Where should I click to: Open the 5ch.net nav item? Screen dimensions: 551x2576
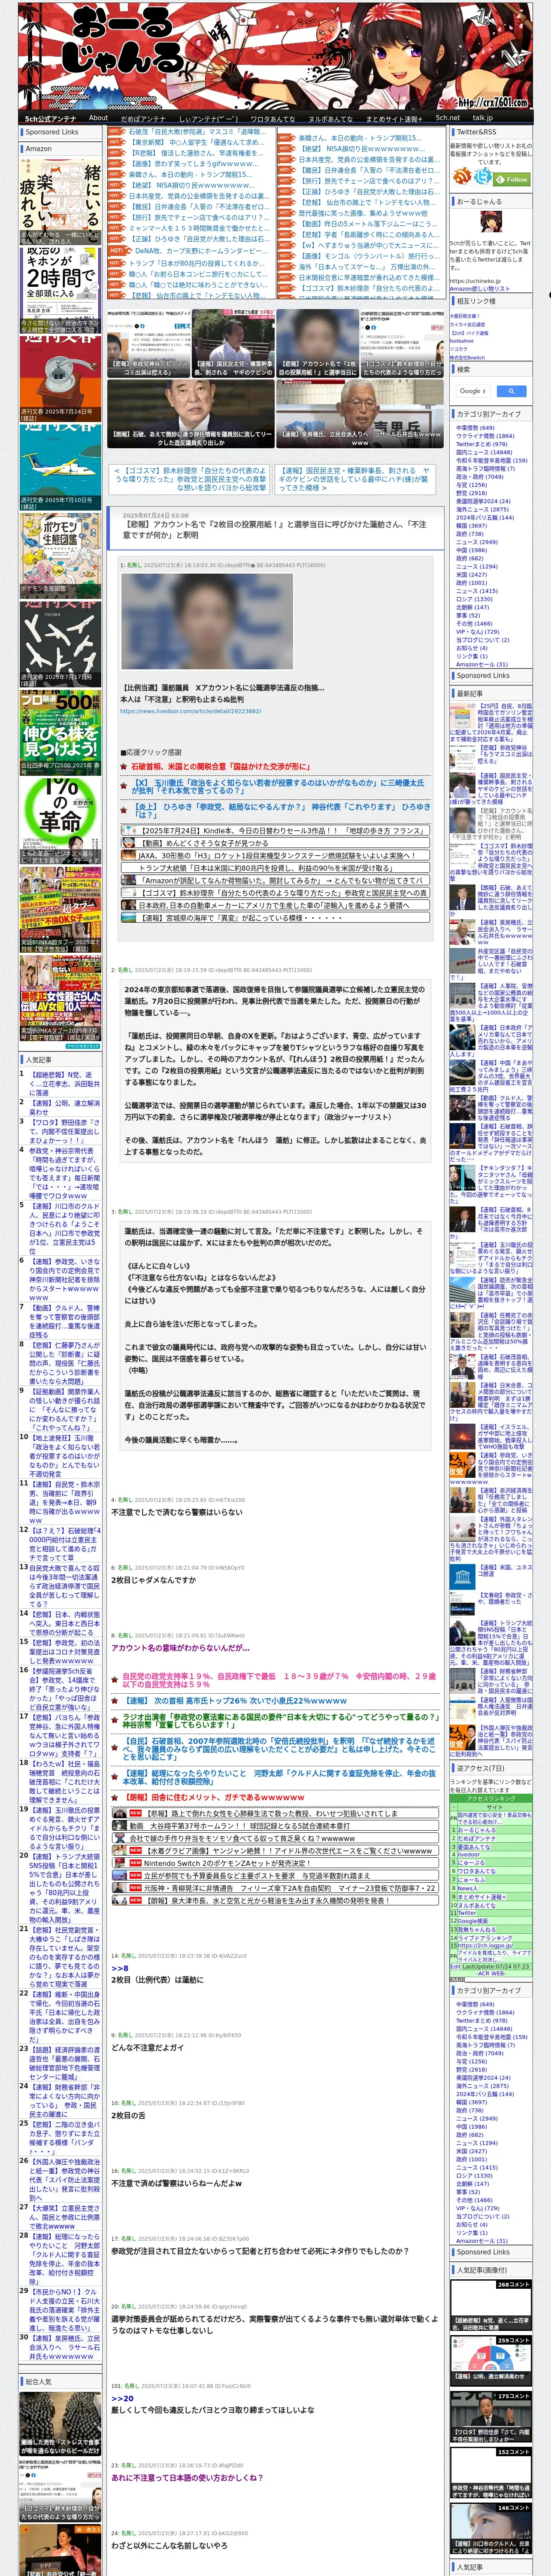tap(448, 118)
